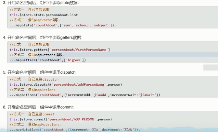Click the comment '//方式一：自己直接dispatch'
Image resolution: width=218 pixels, height=132 pixels.
tap(34, 79)
